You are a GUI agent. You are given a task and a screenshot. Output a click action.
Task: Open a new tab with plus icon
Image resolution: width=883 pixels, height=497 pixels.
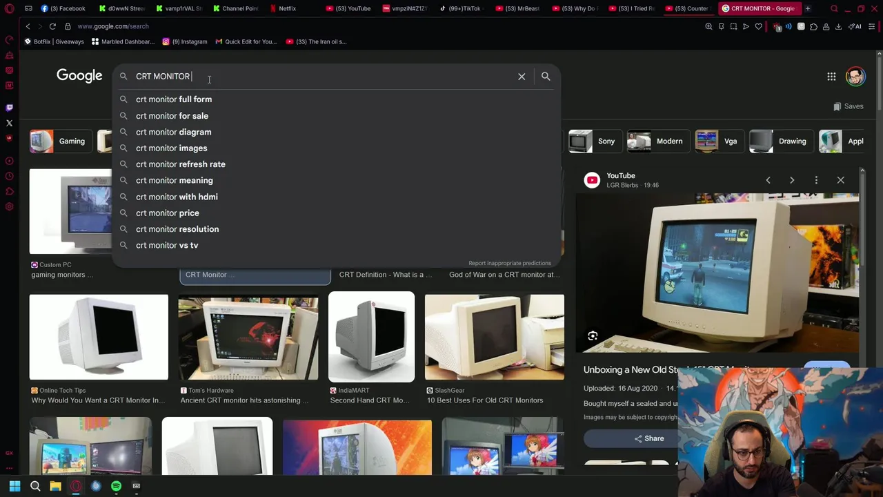(x=808, y=8)
